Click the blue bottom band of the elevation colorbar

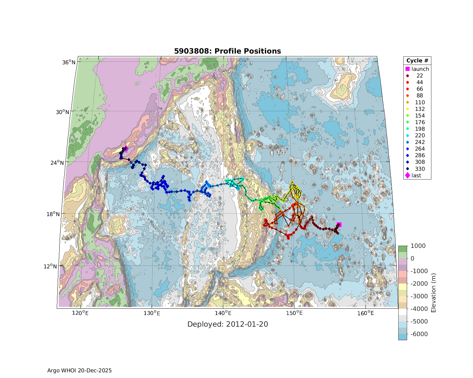coord(402,337)
